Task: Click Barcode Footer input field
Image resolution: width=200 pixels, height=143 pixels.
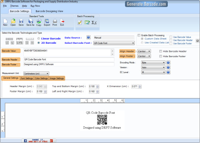Action: tap(69, 64)
